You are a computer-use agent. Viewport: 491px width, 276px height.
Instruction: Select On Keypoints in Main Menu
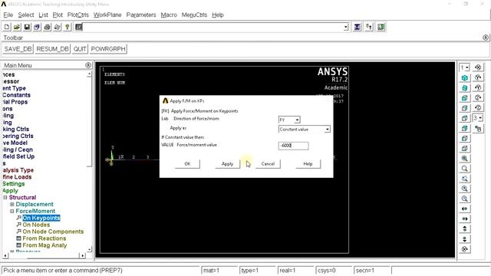click(41, 218)
